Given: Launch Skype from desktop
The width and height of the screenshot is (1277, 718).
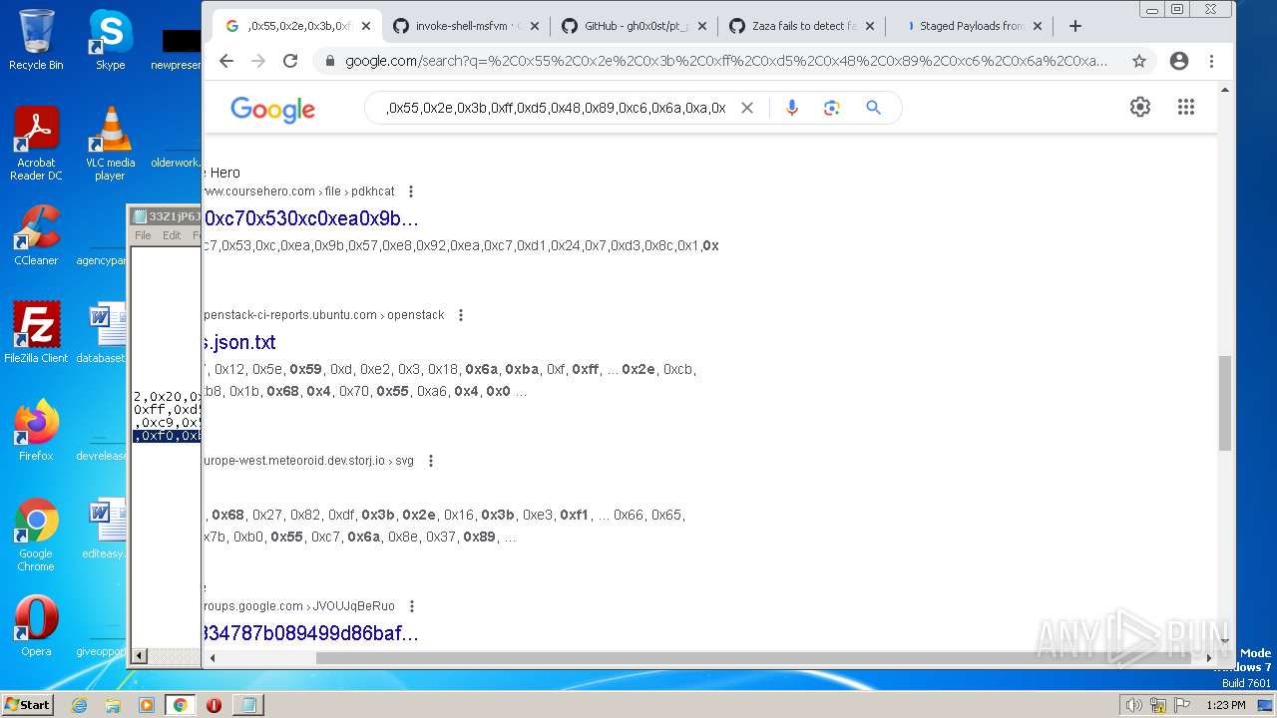Looking at the screenshot, I should click(110, 40).
